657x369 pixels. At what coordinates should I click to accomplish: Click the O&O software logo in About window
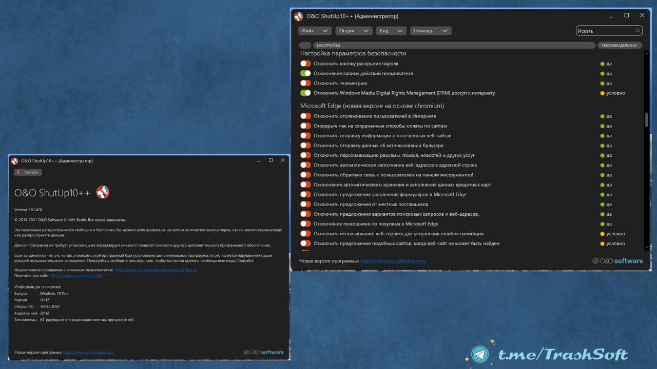point(264,352)
